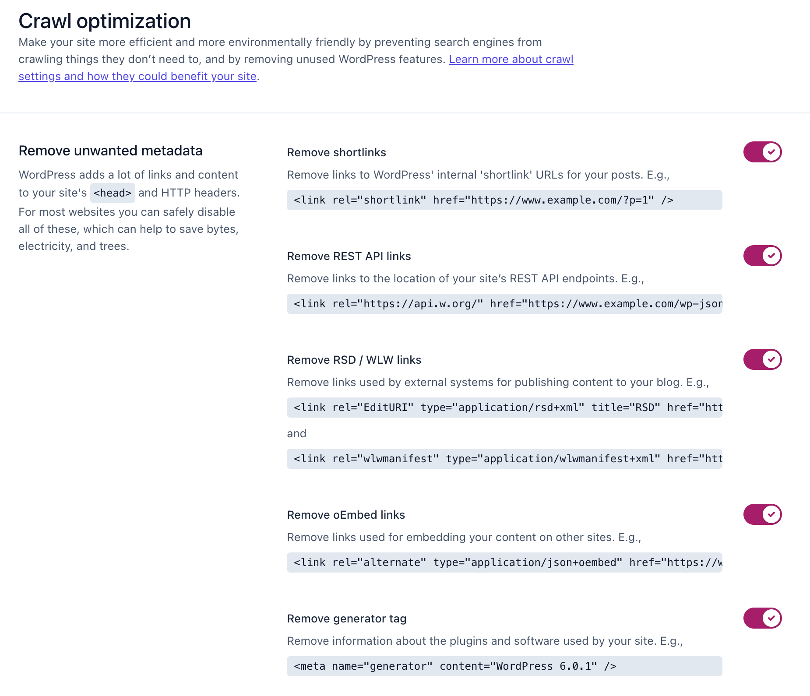The image size is (810, 696).
Task: Click the checkmark inside the REST API toggle
Action: tap(771, 255)
